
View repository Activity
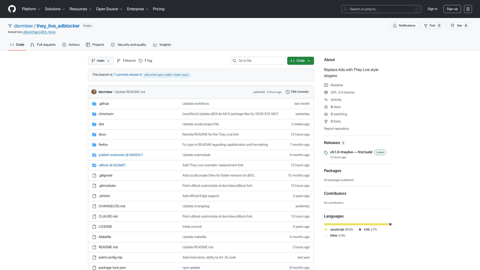pyautogui.click(x=333, y=100)
